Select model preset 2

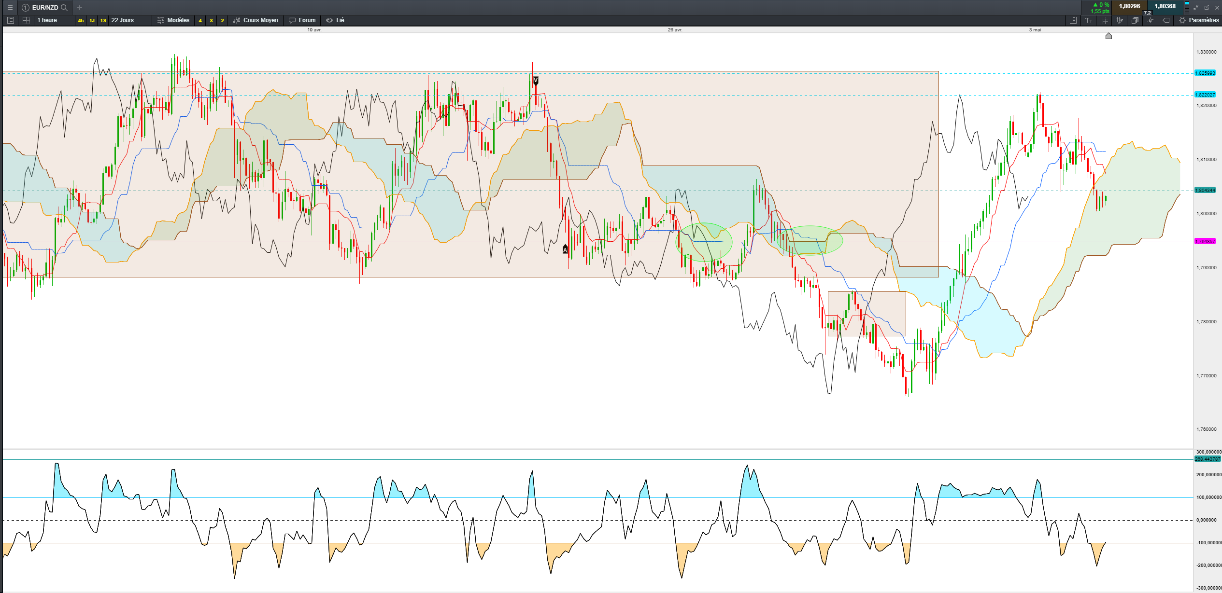[x=222, y=20]
